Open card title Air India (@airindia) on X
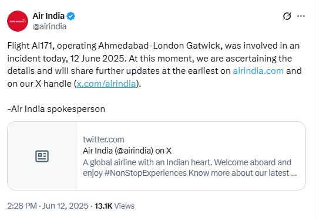Viewport: 326px width, 218px height. [x=127, y=151]
